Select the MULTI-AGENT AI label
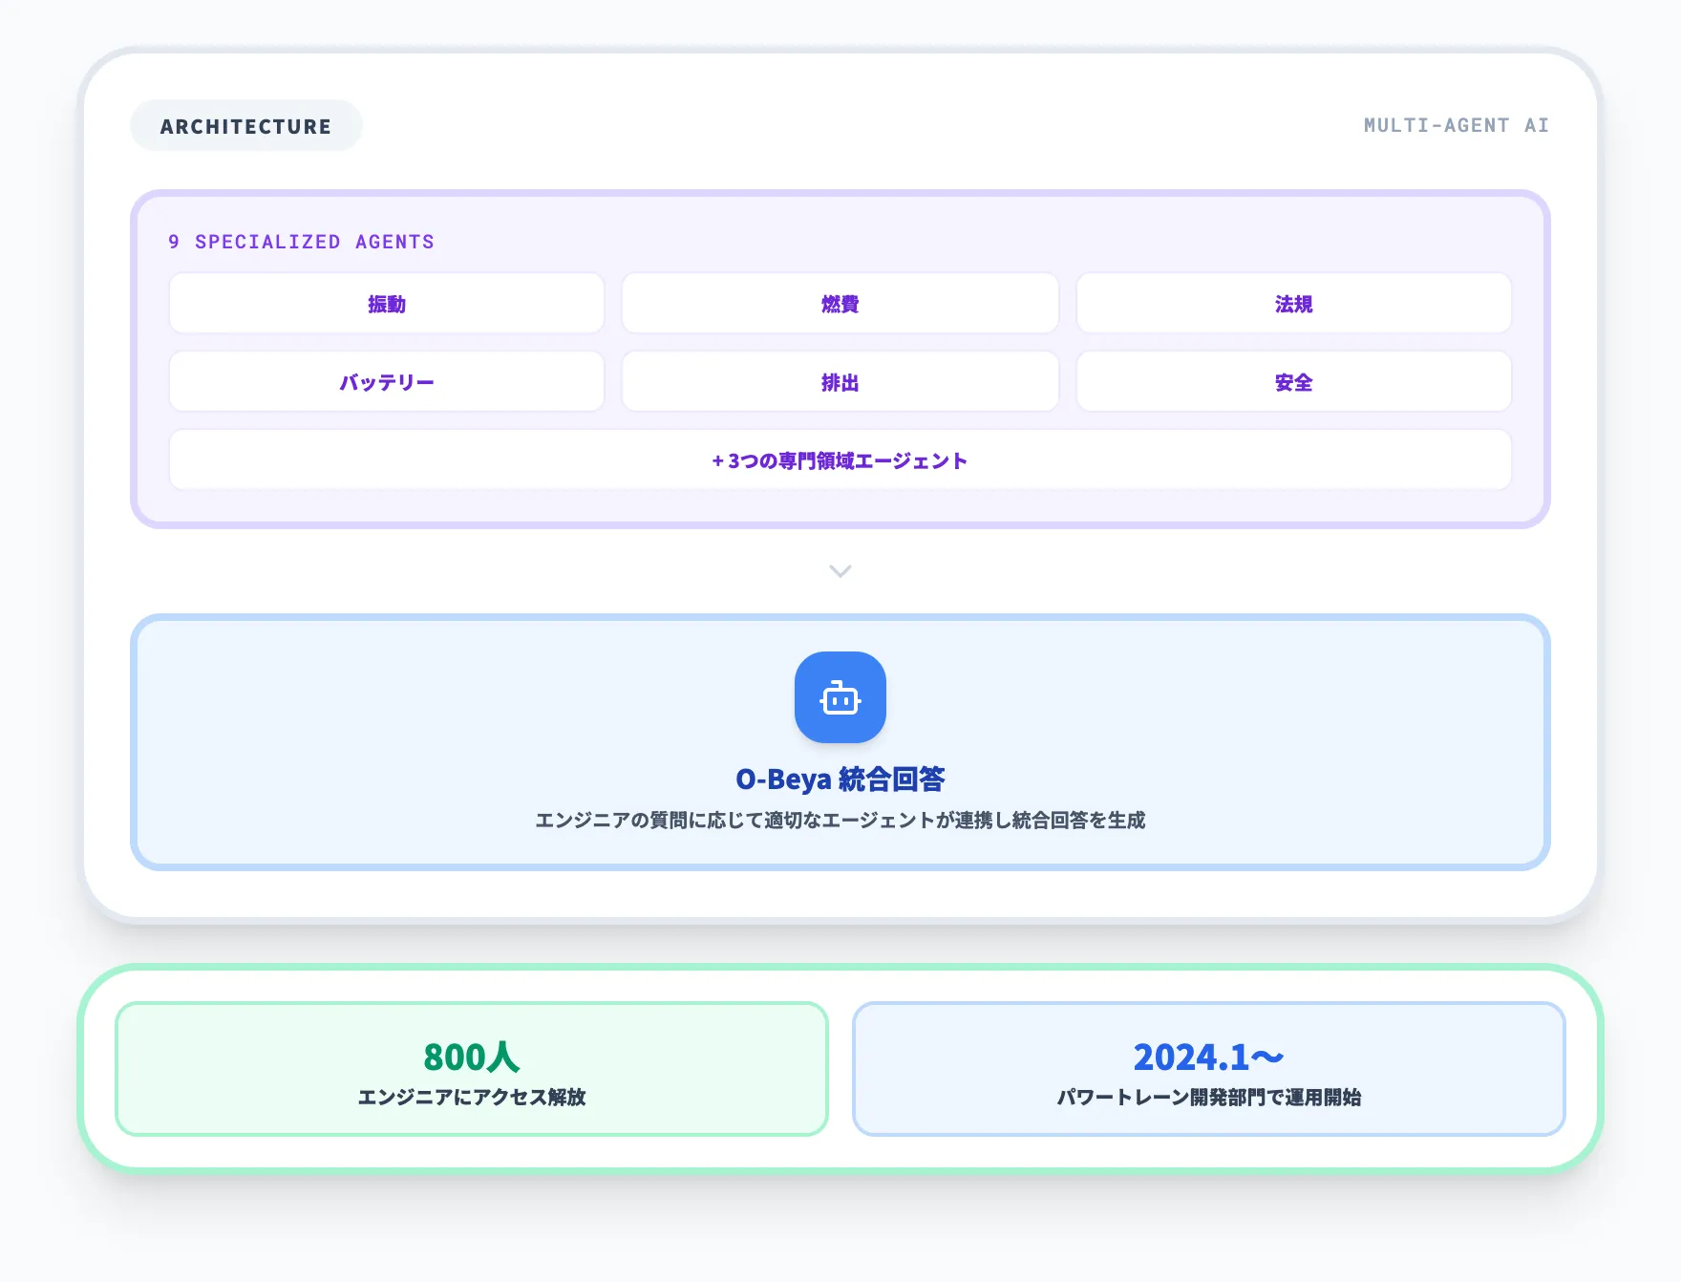 point(1456,124)
